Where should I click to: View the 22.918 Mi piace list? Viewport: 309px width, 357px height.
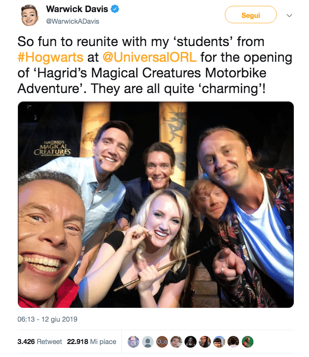(x=91, y=342)
